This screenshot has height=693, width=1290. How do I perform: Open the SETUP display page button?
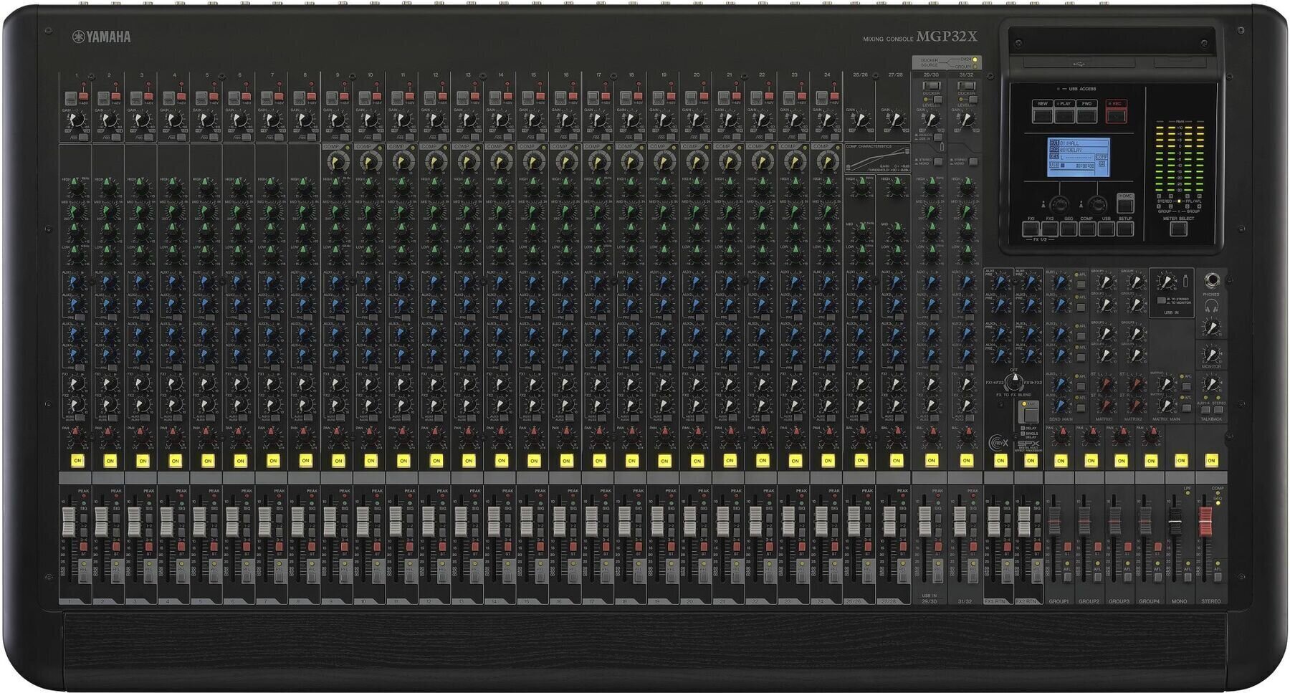(x=1125, y=229)
